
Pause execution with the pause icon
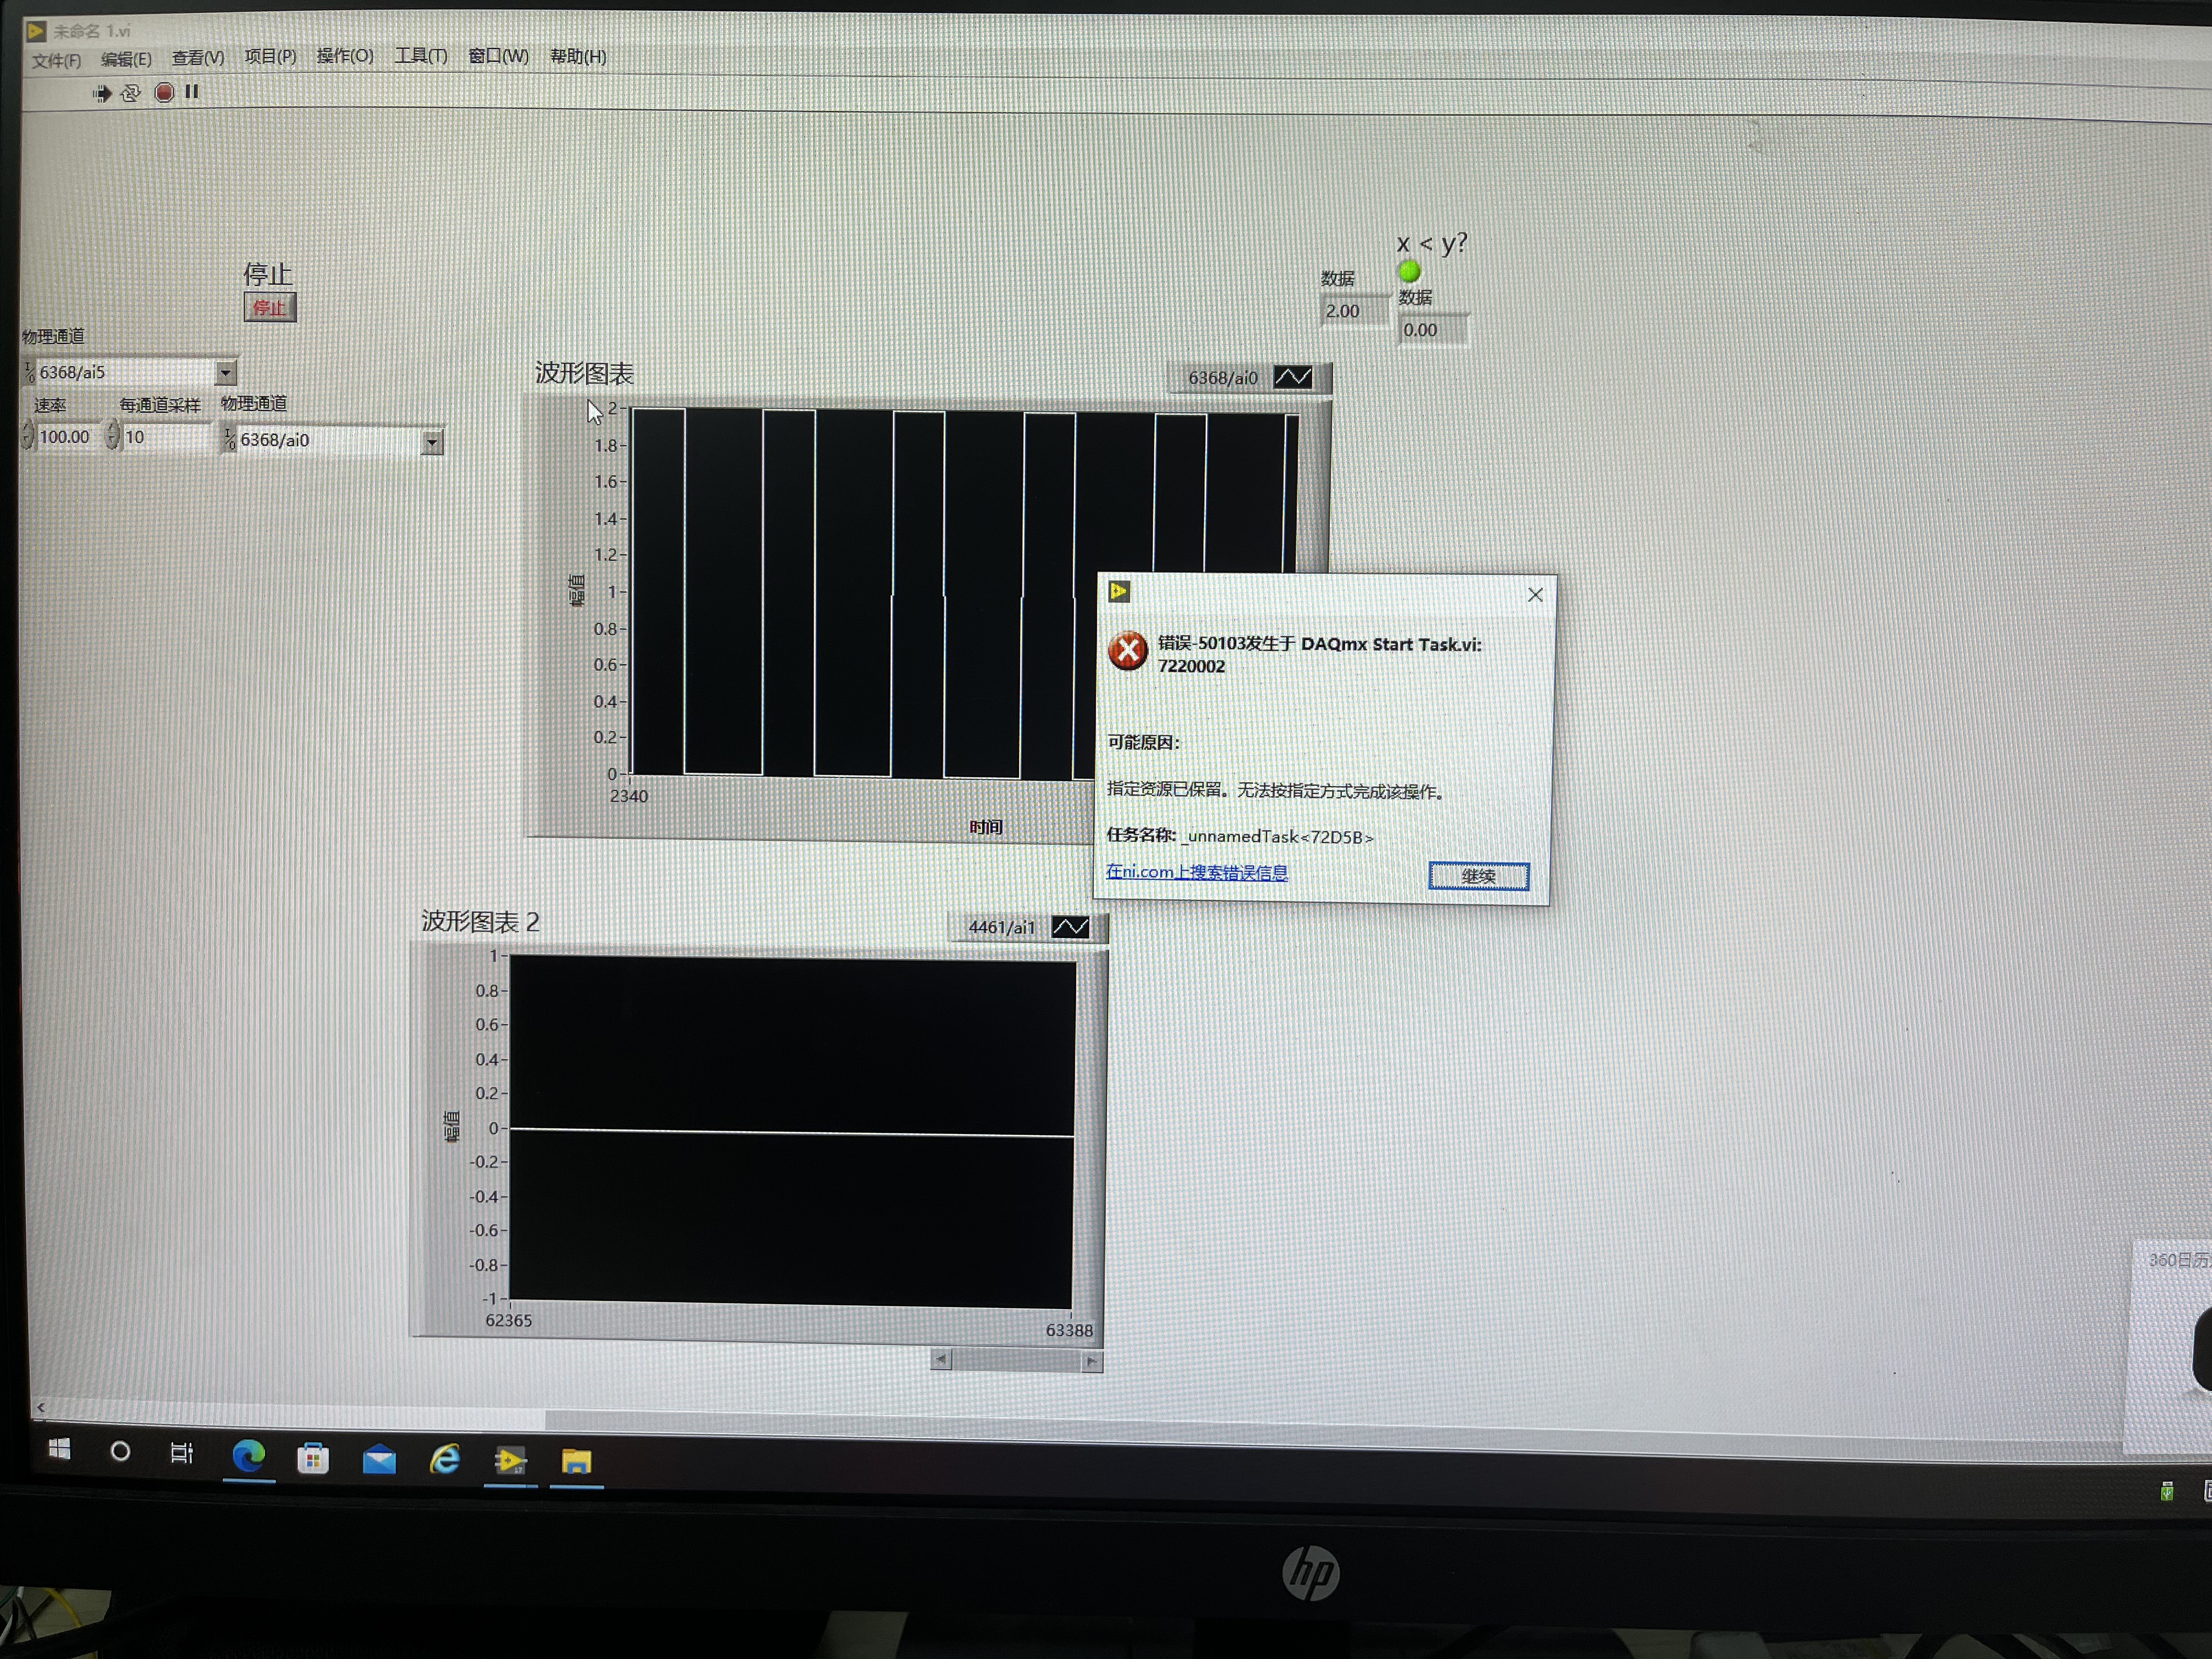[192, 92]
